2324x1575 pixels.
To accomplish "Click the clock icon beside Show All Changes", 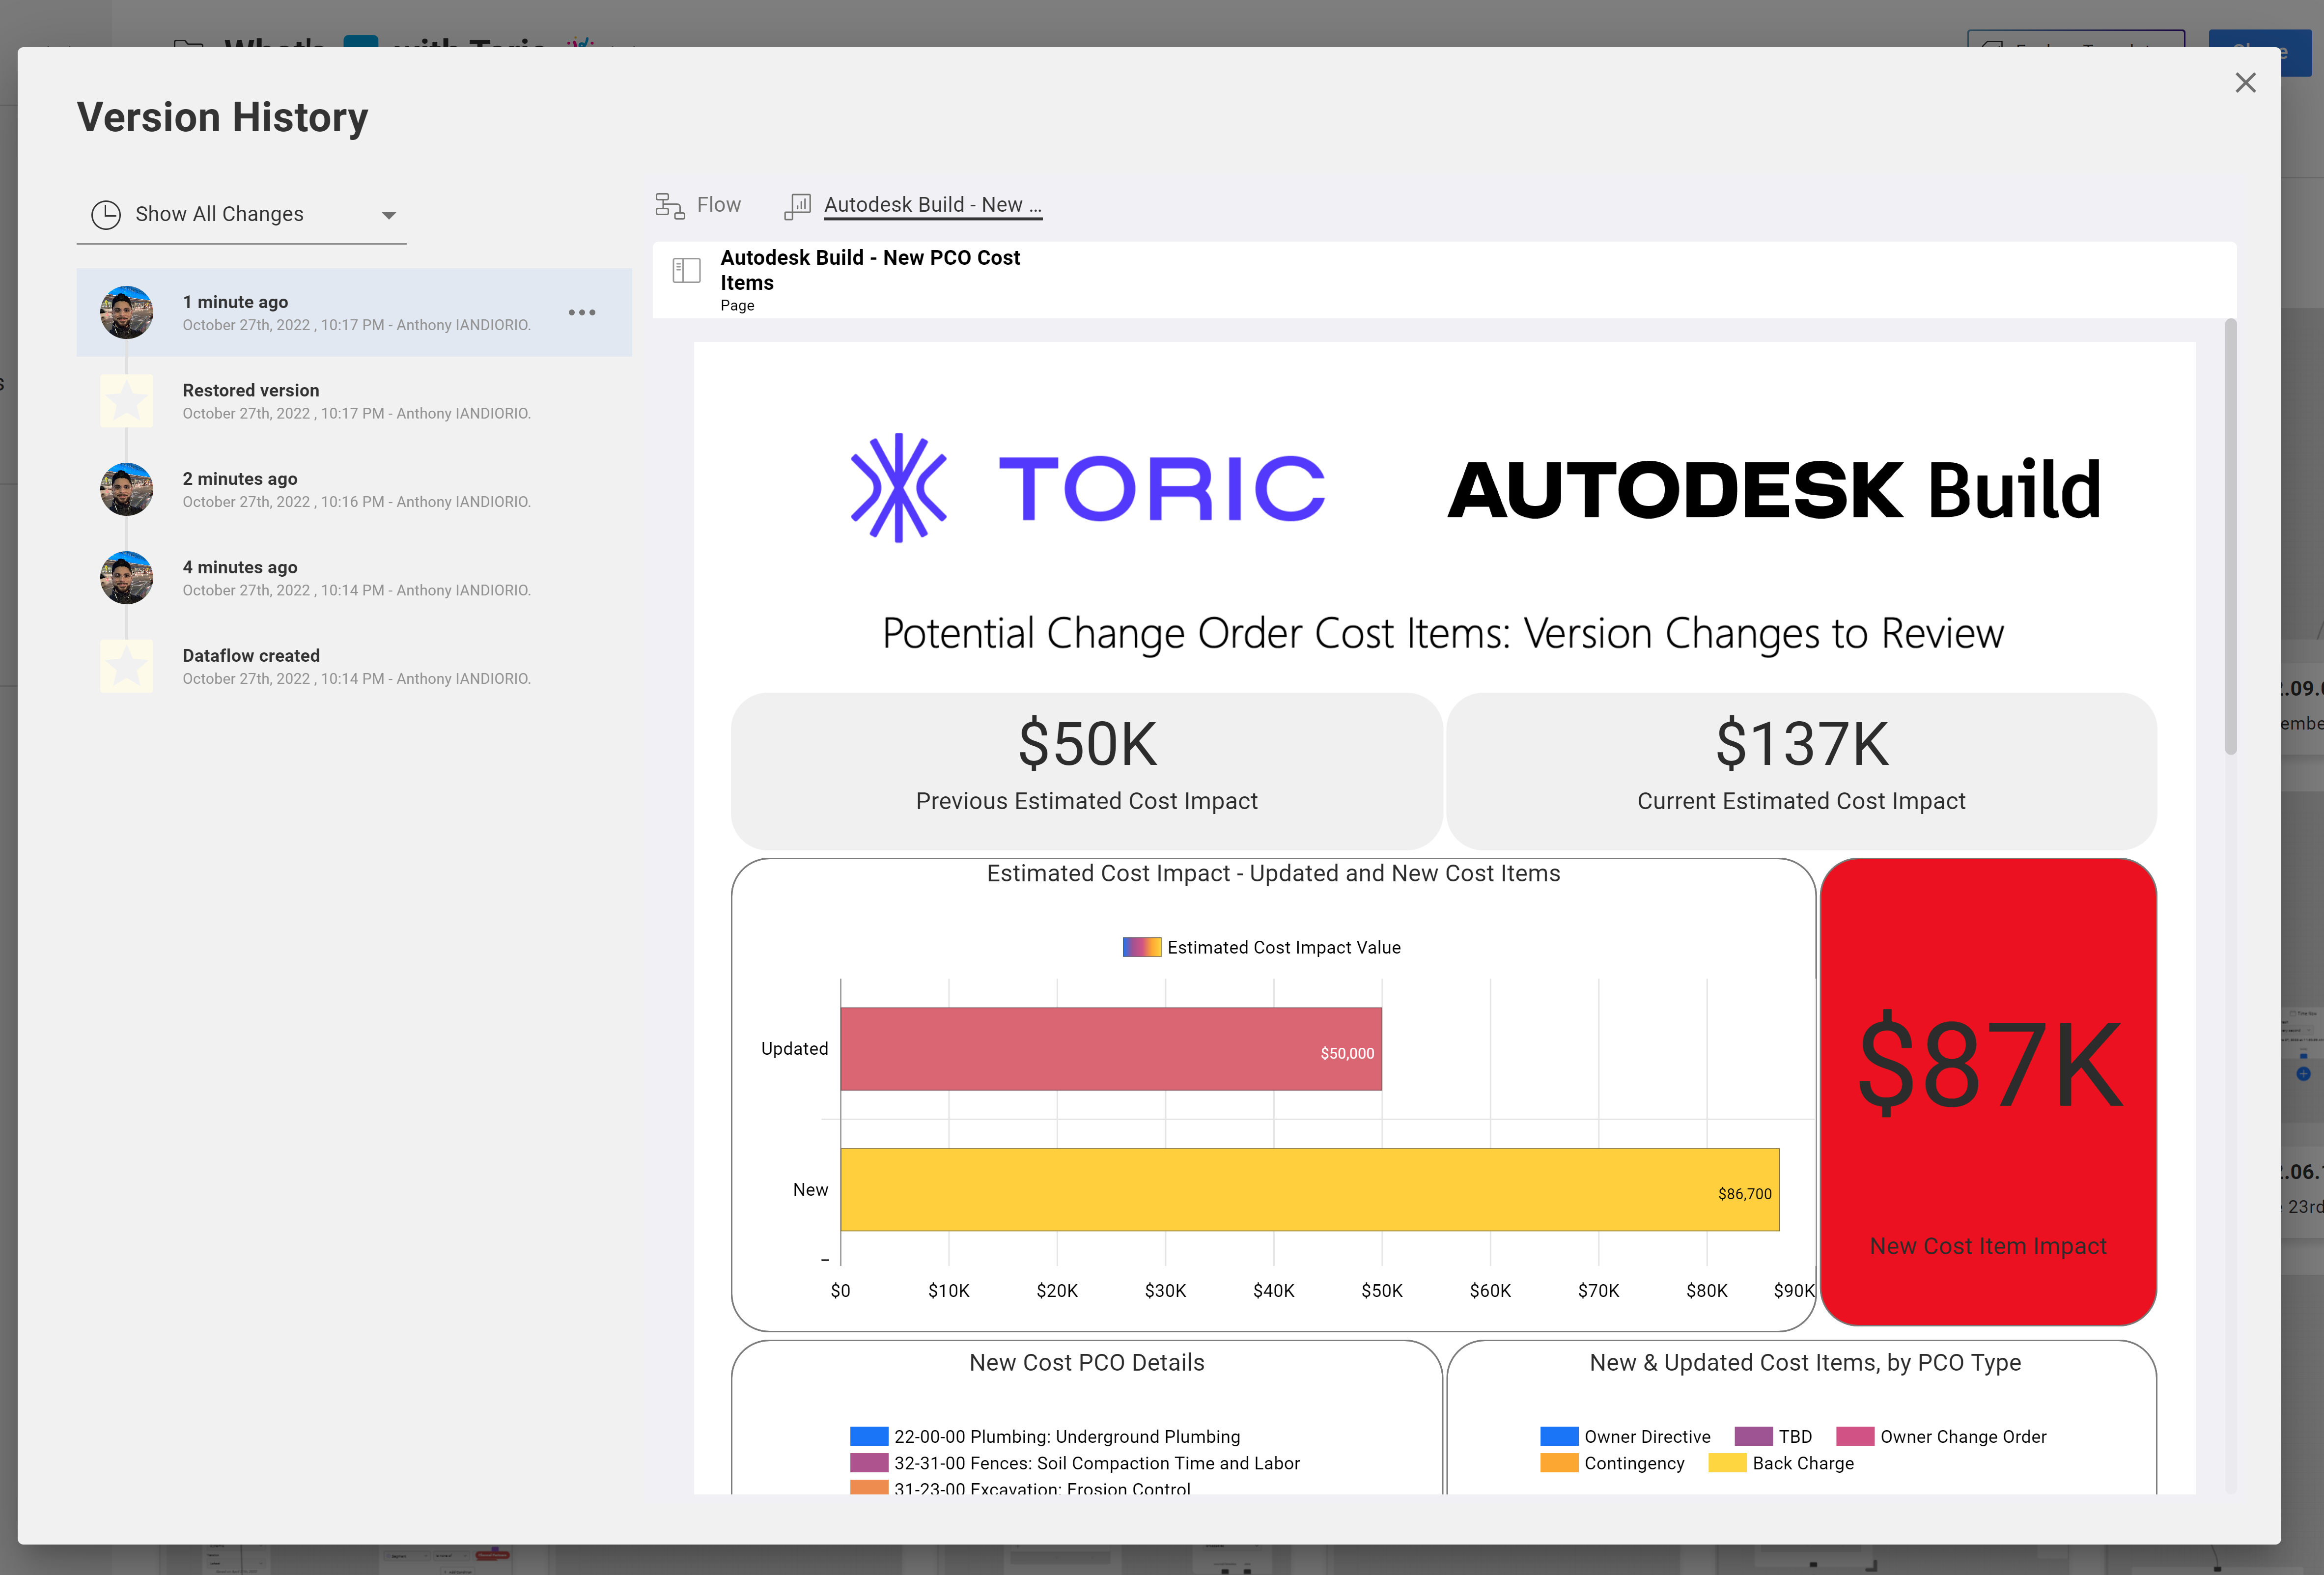I will [106, 214].
